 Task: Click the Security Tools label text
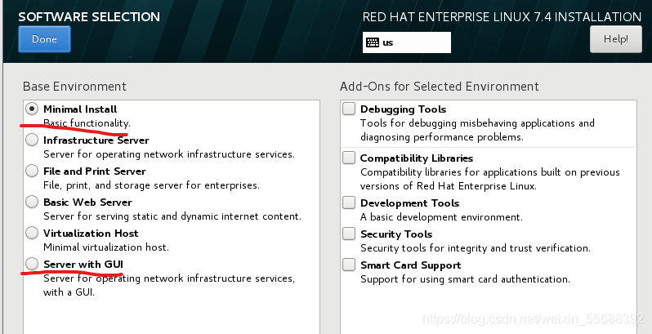click(x=396, y=234)
